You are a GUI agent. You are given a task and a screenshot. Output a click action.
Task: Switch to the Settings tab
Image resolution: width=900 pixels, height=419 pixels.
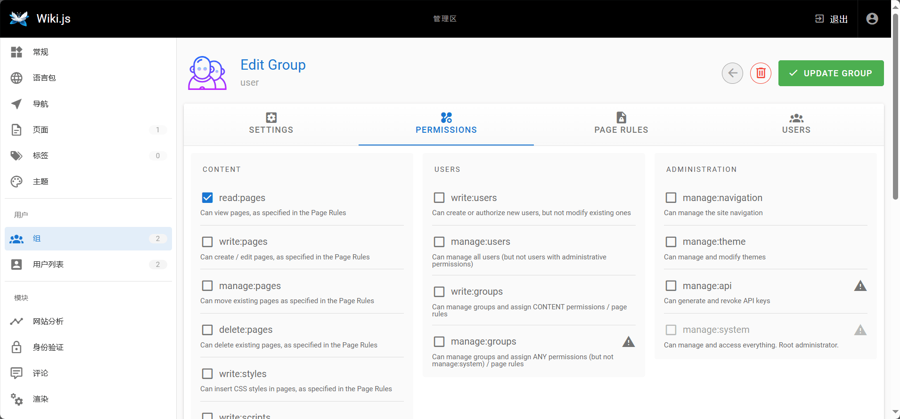(271, 124)
